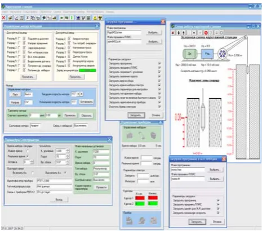Click the green flag icon beside play arrow
Viewport: 262px width, 231px height.
tap(66, 18)
